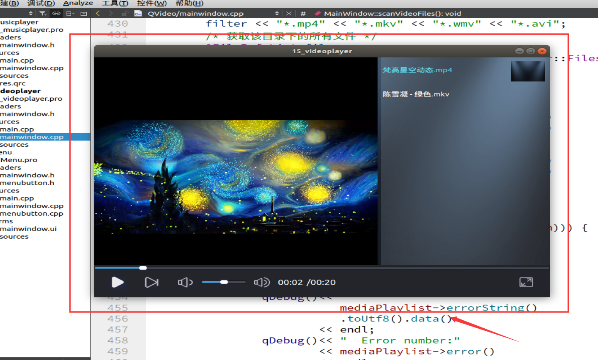Click qDebug() on Error number line

click(x=289, y=341)
